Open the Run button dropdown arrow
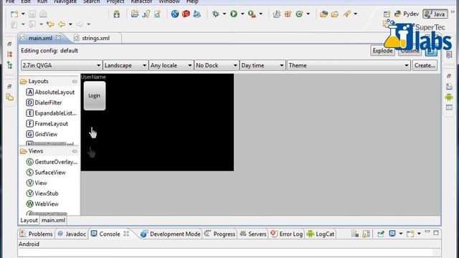 242,14
